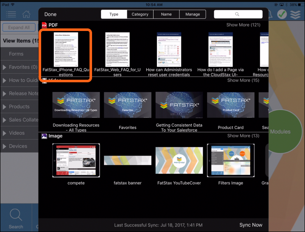Tap the notification bell icon
This screenshot has height=232, width=305.
point(271,14)
